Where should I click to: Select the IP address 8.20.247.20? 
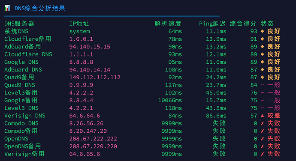tap(88, 131)
